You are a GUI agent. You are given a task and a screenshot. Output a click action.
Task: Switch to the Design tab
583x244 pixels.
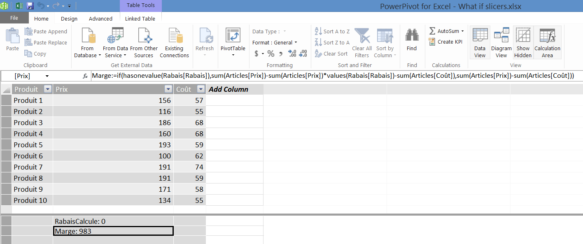pos(69,19)
